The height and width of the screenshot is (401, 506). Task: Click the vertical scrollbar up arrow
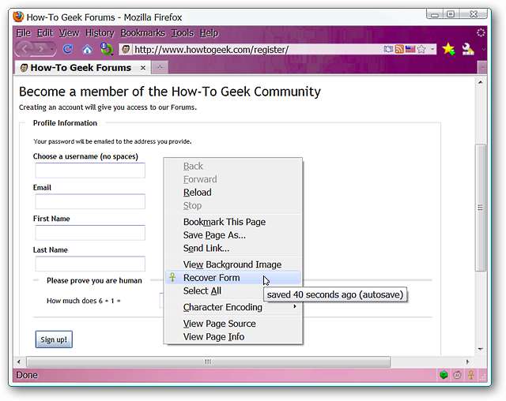click(x=480, y=82)
